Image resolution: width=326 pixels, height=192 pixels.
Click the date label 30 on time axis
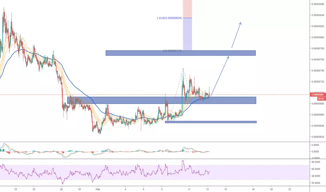click(x=79, y=189)
